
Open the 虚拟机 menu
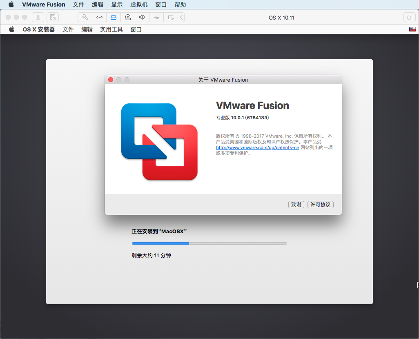tap(139, 4)
